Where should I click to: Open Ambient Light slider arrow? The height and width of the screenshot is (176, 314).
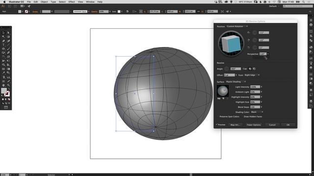(x=262, y=92)
